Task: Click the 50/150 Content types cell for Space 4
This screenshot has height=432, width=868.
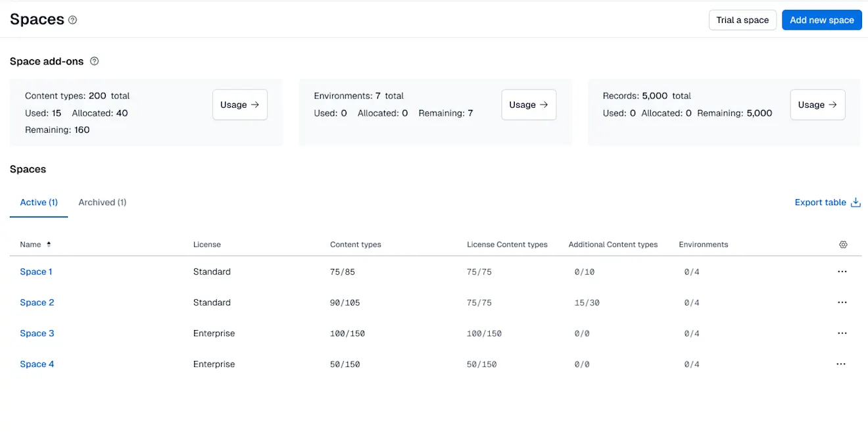Action: click(x=345, y=364)
